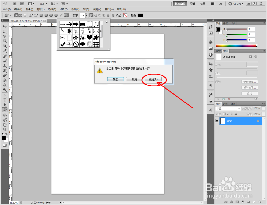This screenshot has height=205, width=267.
Task: Click the 确定 button in dialog
Action: click(115, 79)
